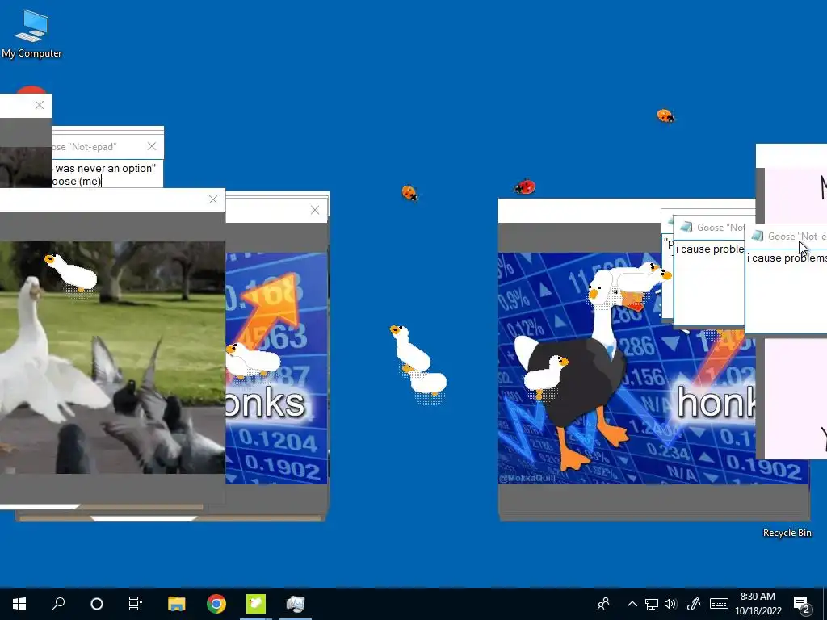Select the Recycle Bin desktop label

(787, 533)
